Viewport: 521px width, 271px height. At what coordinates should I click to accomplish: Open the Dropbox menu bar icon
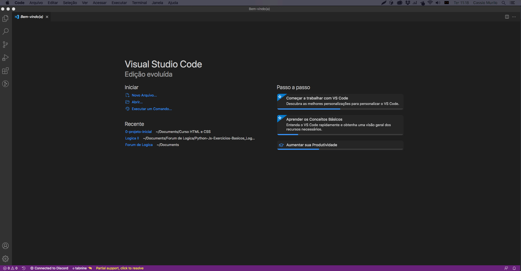[x=408, y=3]
